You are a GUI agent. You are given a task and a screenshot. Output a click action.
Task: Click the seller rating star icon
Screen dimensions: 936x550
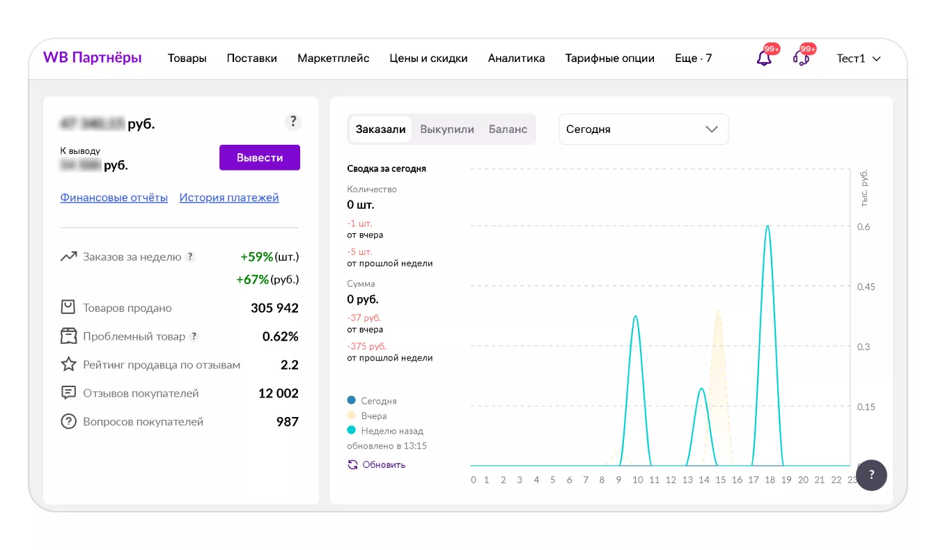click(68, 365)
